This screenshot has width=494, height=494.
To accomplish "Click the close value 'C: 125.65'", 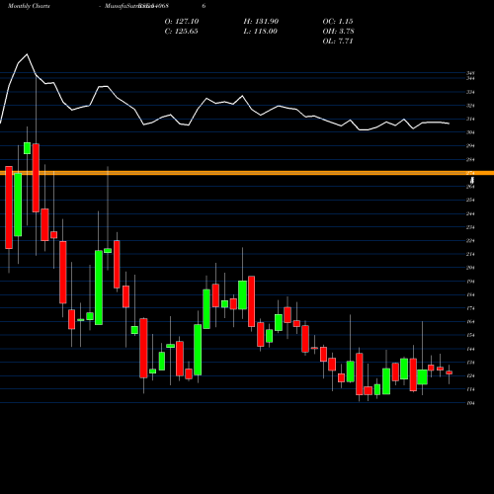I will click(x=181, y=31).
